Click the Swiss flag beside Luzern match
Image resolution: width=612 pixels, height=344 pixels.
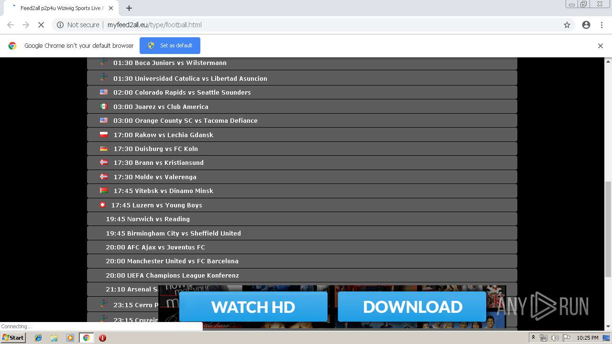point(102,205)
